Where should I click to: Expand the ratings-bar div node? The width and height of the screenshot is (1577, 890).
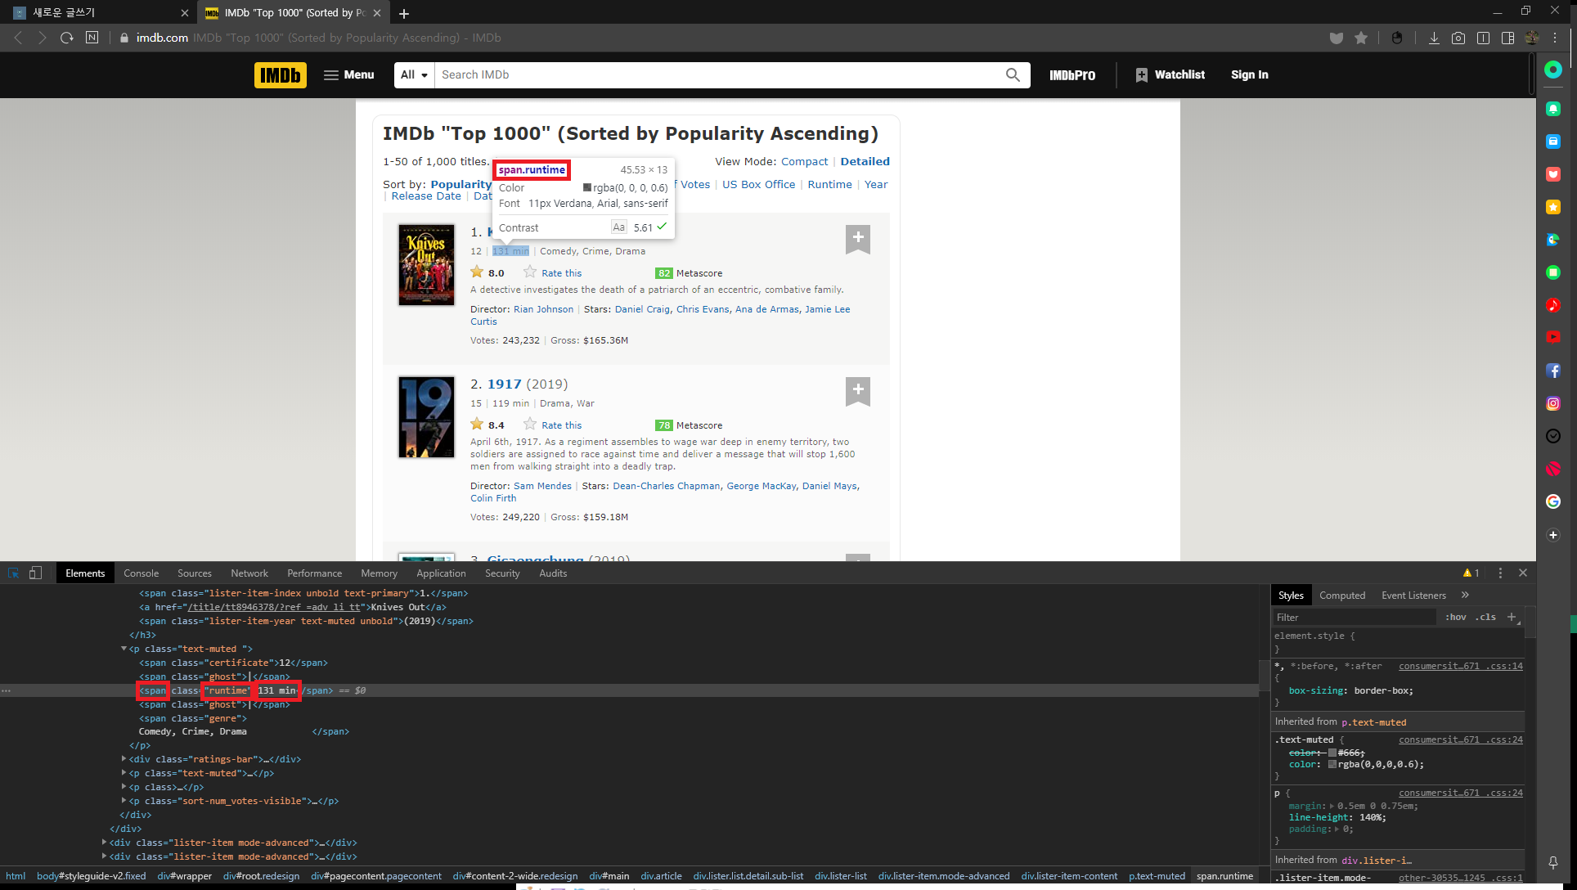click(124, 759)
